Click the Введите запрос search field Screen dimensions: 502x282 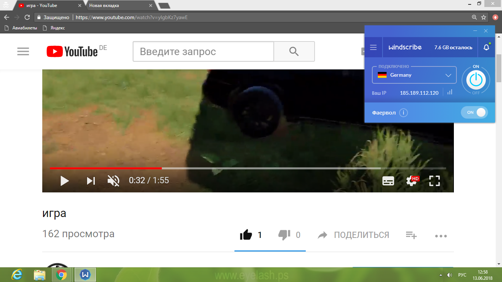point(203,51)
